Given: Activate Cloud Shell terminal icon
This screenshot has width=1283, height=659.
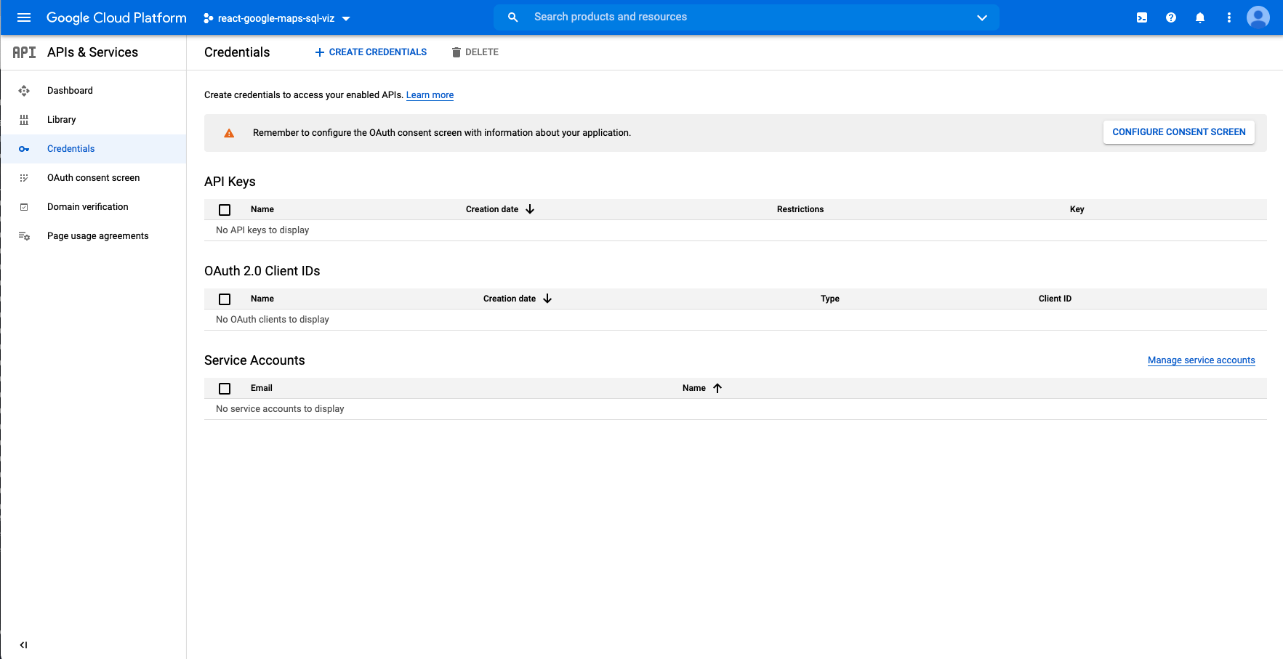Looking at the screenshot, I should [1142, 17].
